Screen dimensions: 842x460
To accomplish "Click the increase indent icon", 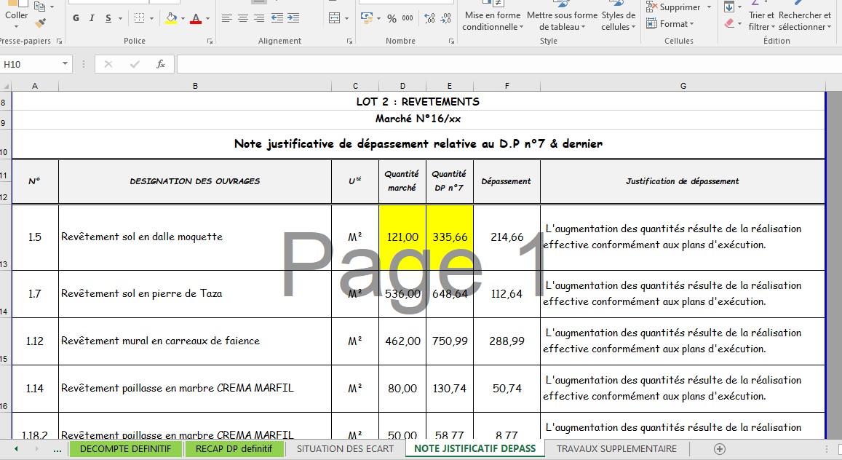I will 294,18.
